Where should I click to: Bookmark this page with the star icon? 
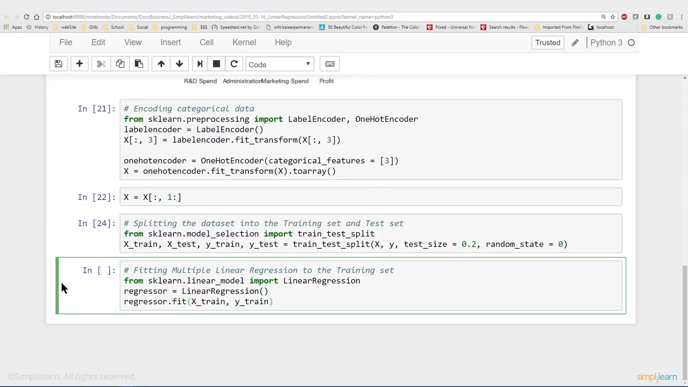pyautogui.click(x=613, y=17)
